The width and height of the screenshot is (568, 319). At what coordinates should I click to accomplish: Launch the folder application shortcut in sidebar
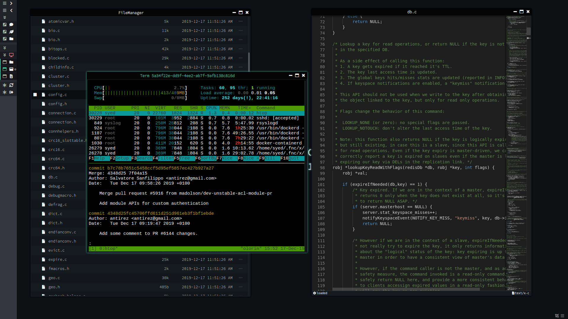11,39
